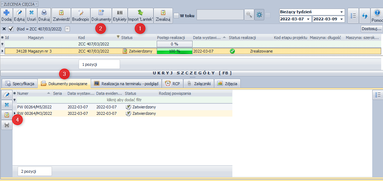
Task: Toggle checkbox next to settings gear
Action: tap(268, 15)
